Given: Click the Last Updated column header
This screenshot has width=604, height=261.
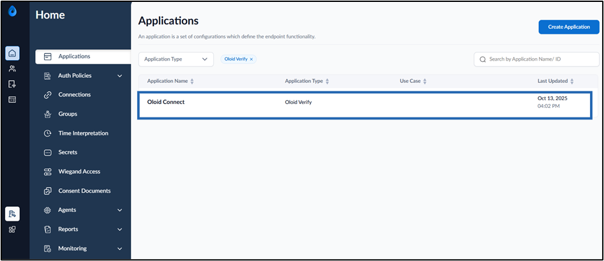Looking at the screenshot, I should pyautogui.click(x=553, y=81).
